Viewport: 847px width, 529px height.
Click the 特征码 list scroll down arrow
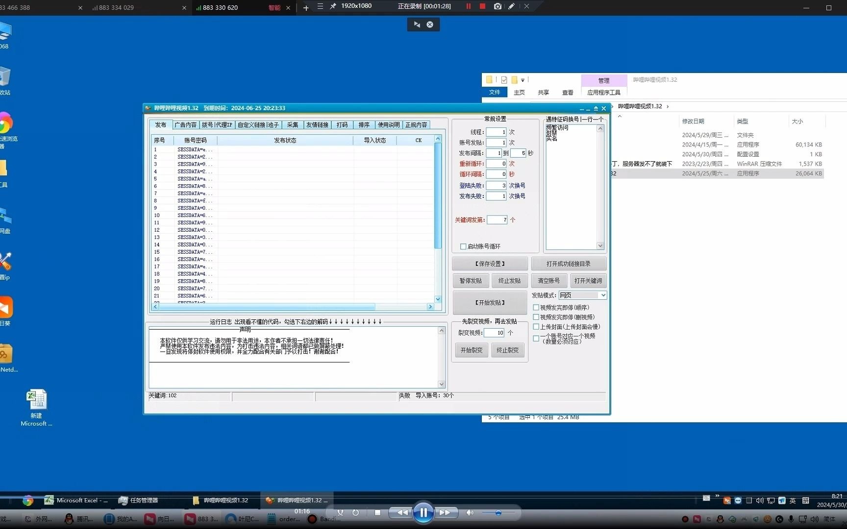(x=600, y=245)
